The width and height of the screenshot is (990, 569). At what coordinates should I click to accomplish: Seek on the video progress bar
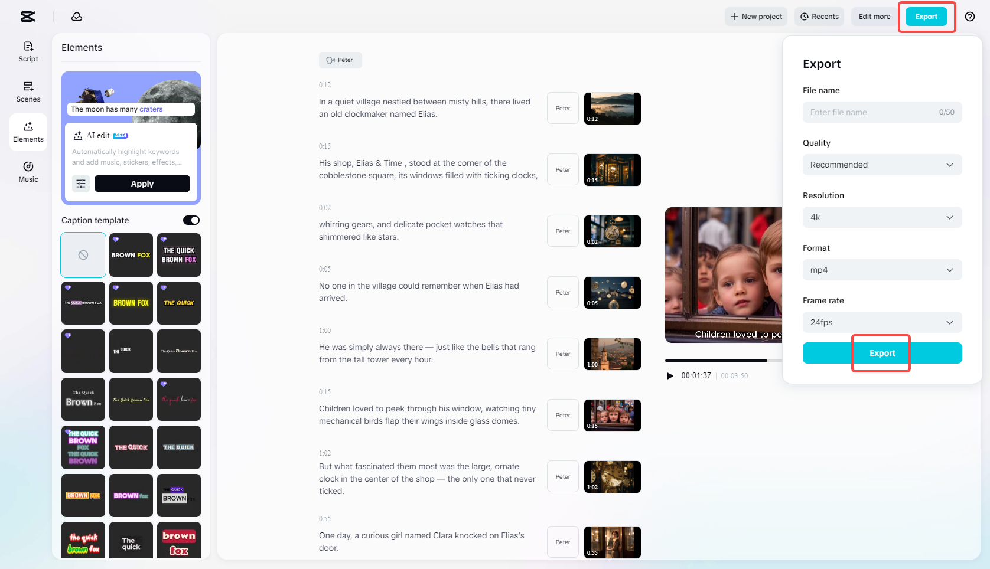click(724, 360)
